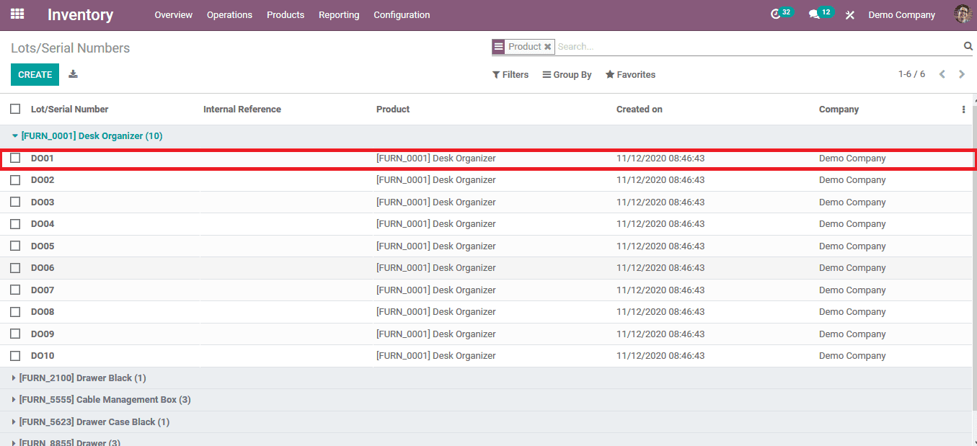Image resolution: width=977 pixels, height=446 pixels.
Task: Click the download/export icon next to Create
Action: (x=73, y=74)
